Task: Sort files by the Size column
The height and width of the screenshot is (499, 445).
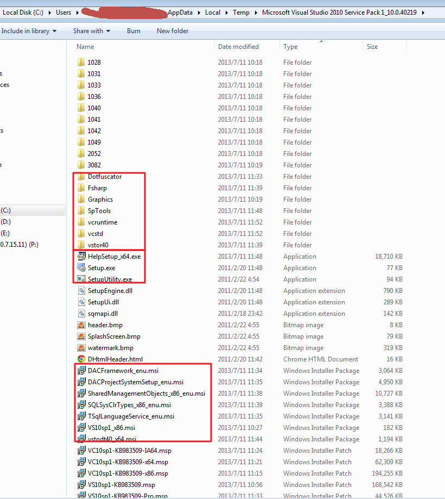Action: pos(372,46)
